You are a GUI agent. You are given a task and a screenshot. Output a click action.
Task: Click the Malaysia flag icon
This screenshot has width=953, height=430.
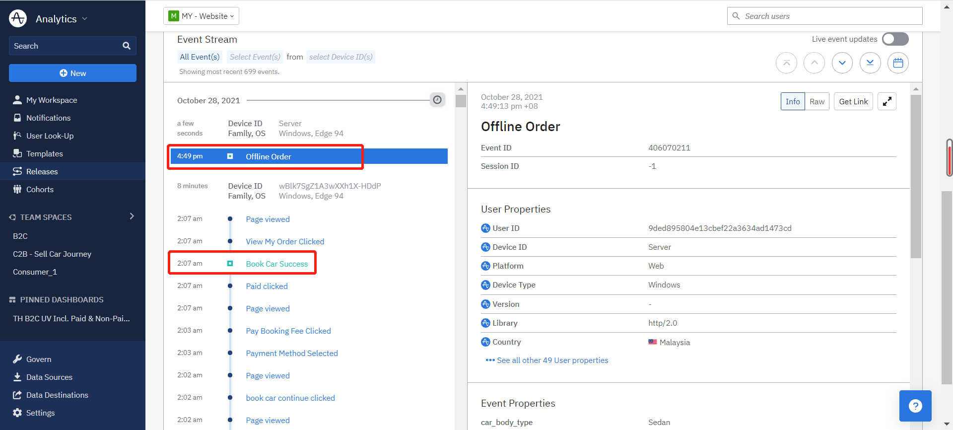click(653, 342)
